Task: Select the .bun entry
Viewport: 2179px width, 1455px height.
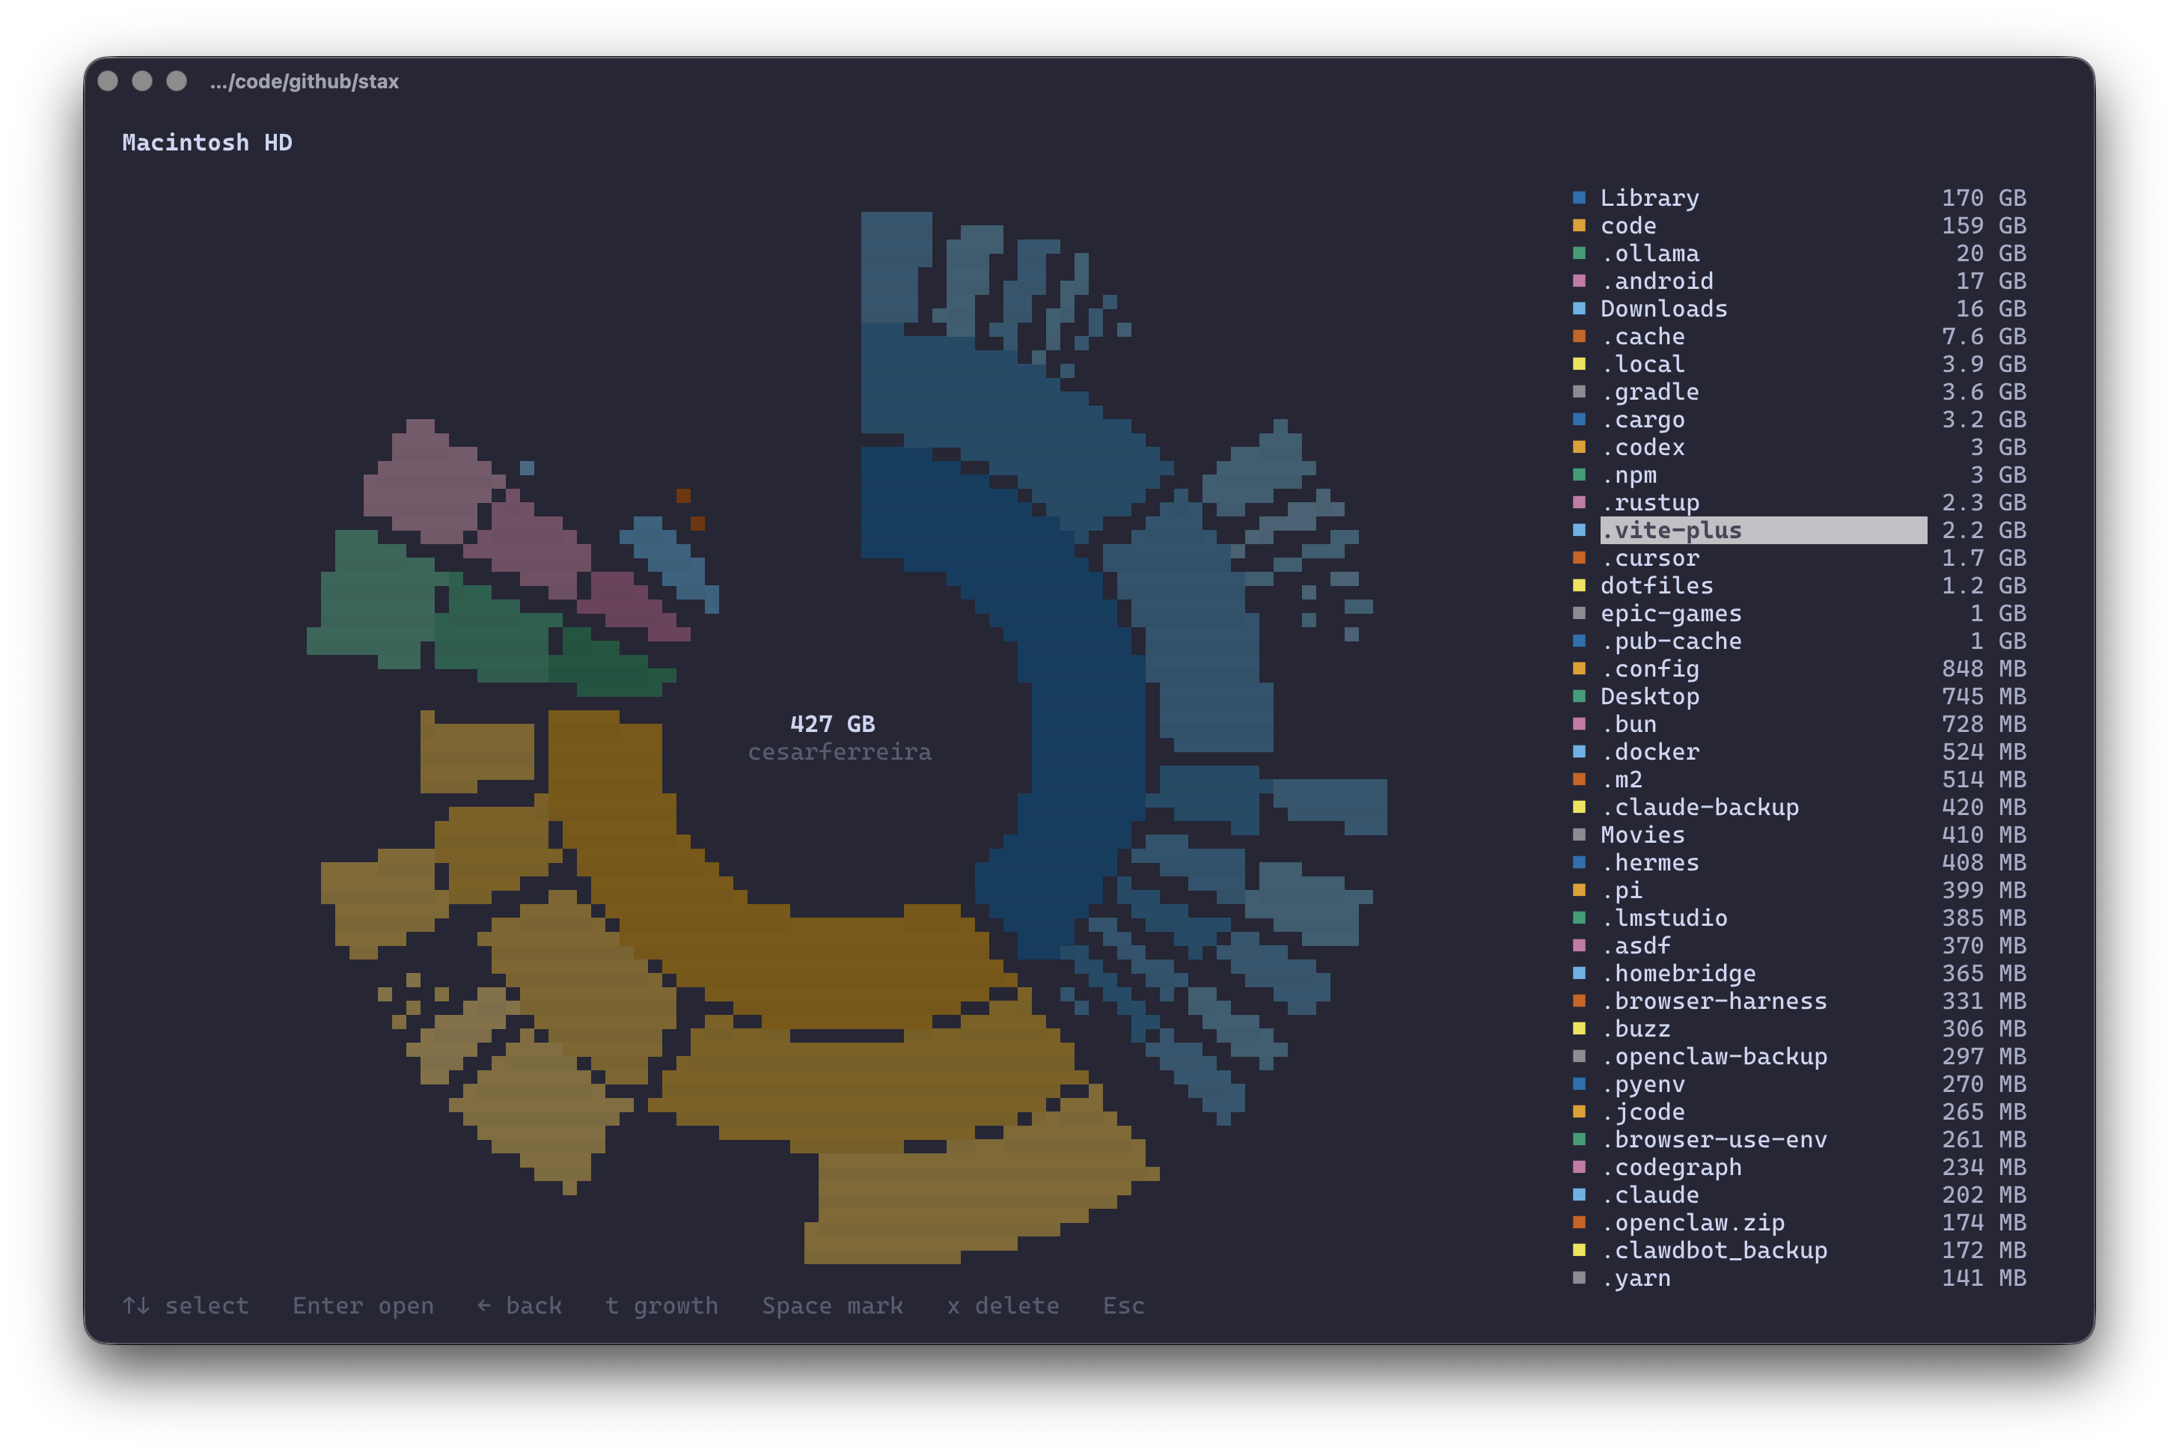Action: 1799,724
